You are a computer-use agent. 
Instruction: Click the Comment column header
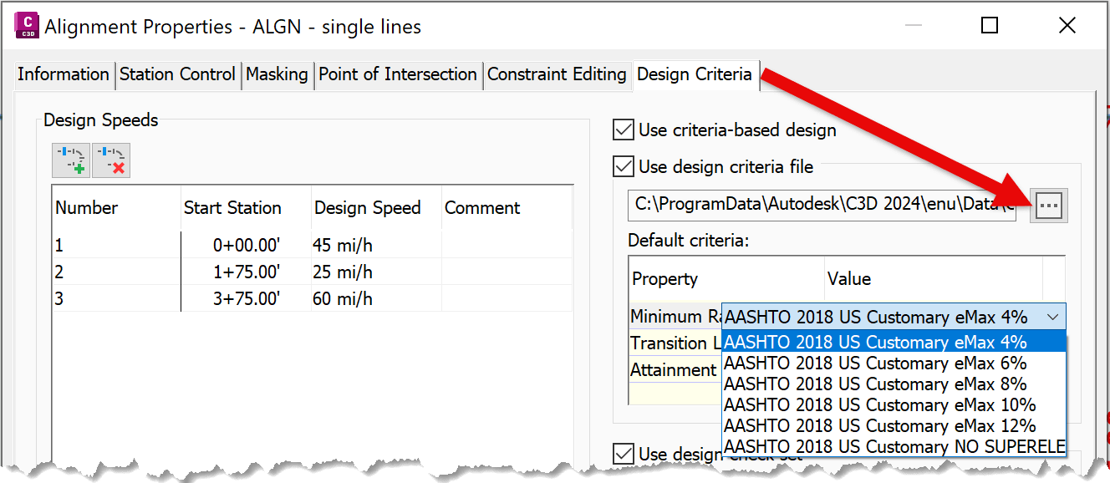coord(507,208)
